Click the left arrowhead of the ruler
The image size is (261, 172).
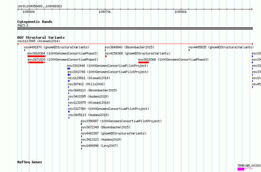(x=18, y=9)
